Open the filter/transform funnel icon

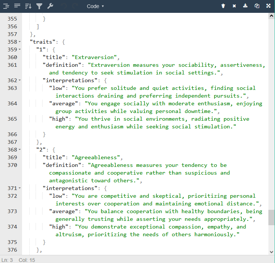(x=39, y=6)
